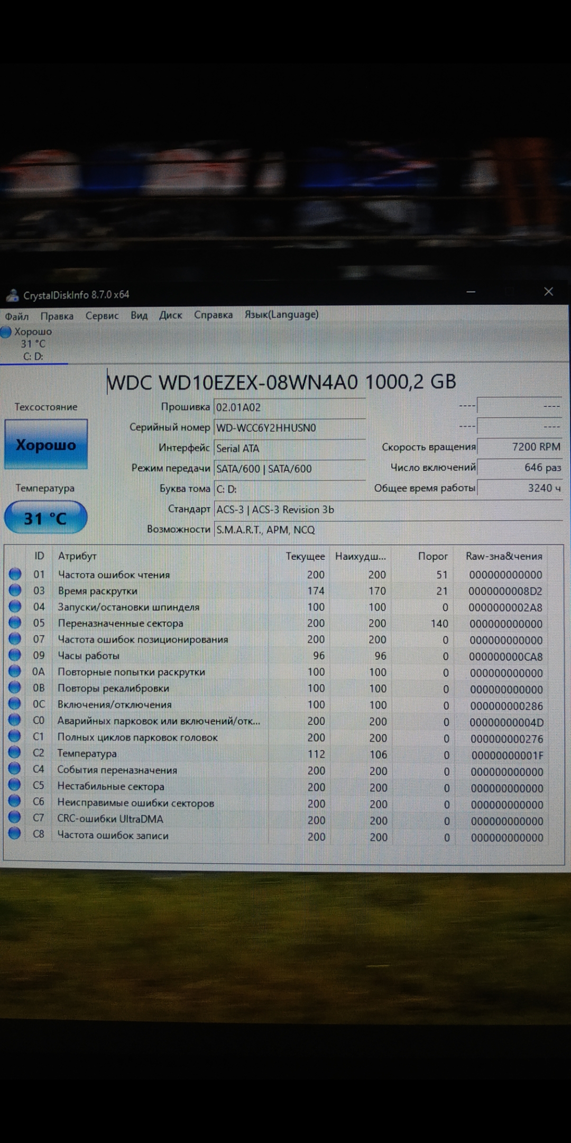Click the disk title WDC WD10EZEX-08WN4A0 1000,2 GB

point(281,382)
